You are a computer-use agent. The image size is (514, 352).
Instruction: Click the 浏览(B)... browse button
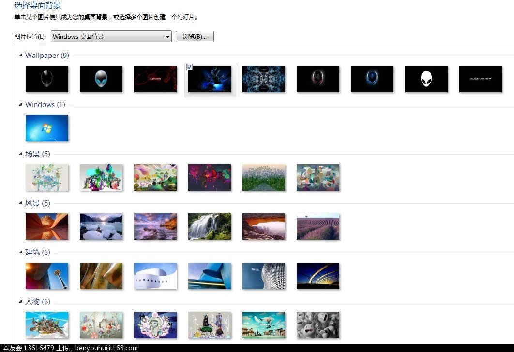195,36
